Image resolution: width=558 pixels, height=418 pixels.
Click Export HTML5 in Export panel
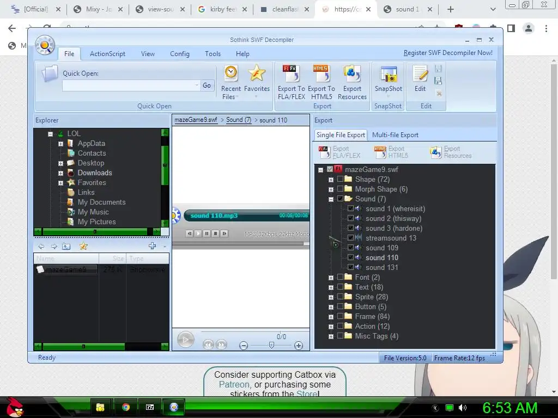(x=391, y=152)
